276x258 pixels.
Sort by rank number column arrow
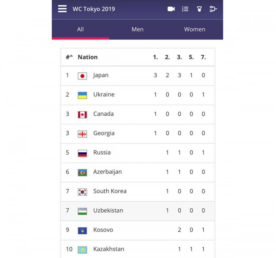click(71, 56)
